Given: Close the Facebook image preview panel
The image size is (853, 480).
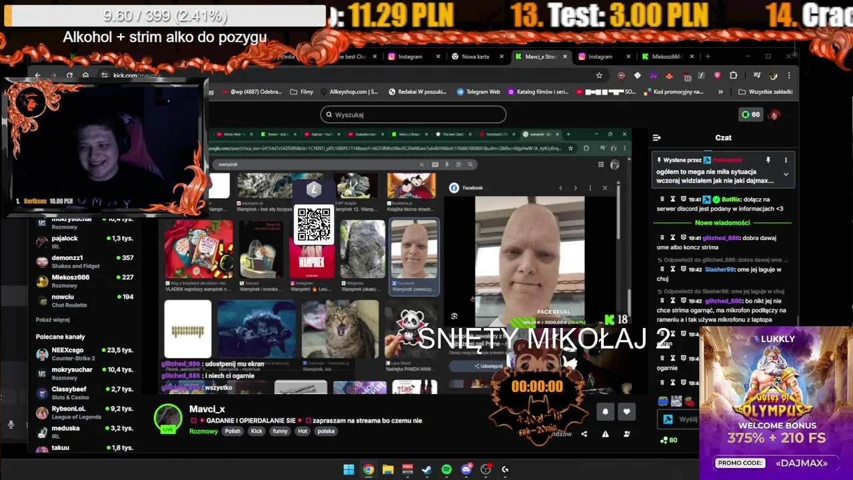Looking at the screenshot, I should tap(604, 188).
